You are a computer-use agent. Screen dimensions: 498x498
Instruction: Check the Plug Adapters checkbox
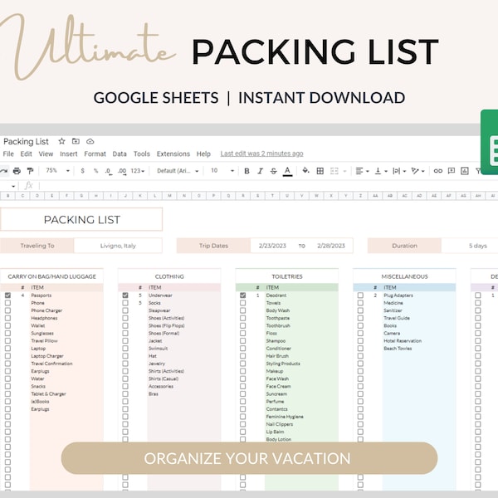click(x=360, y=295)
